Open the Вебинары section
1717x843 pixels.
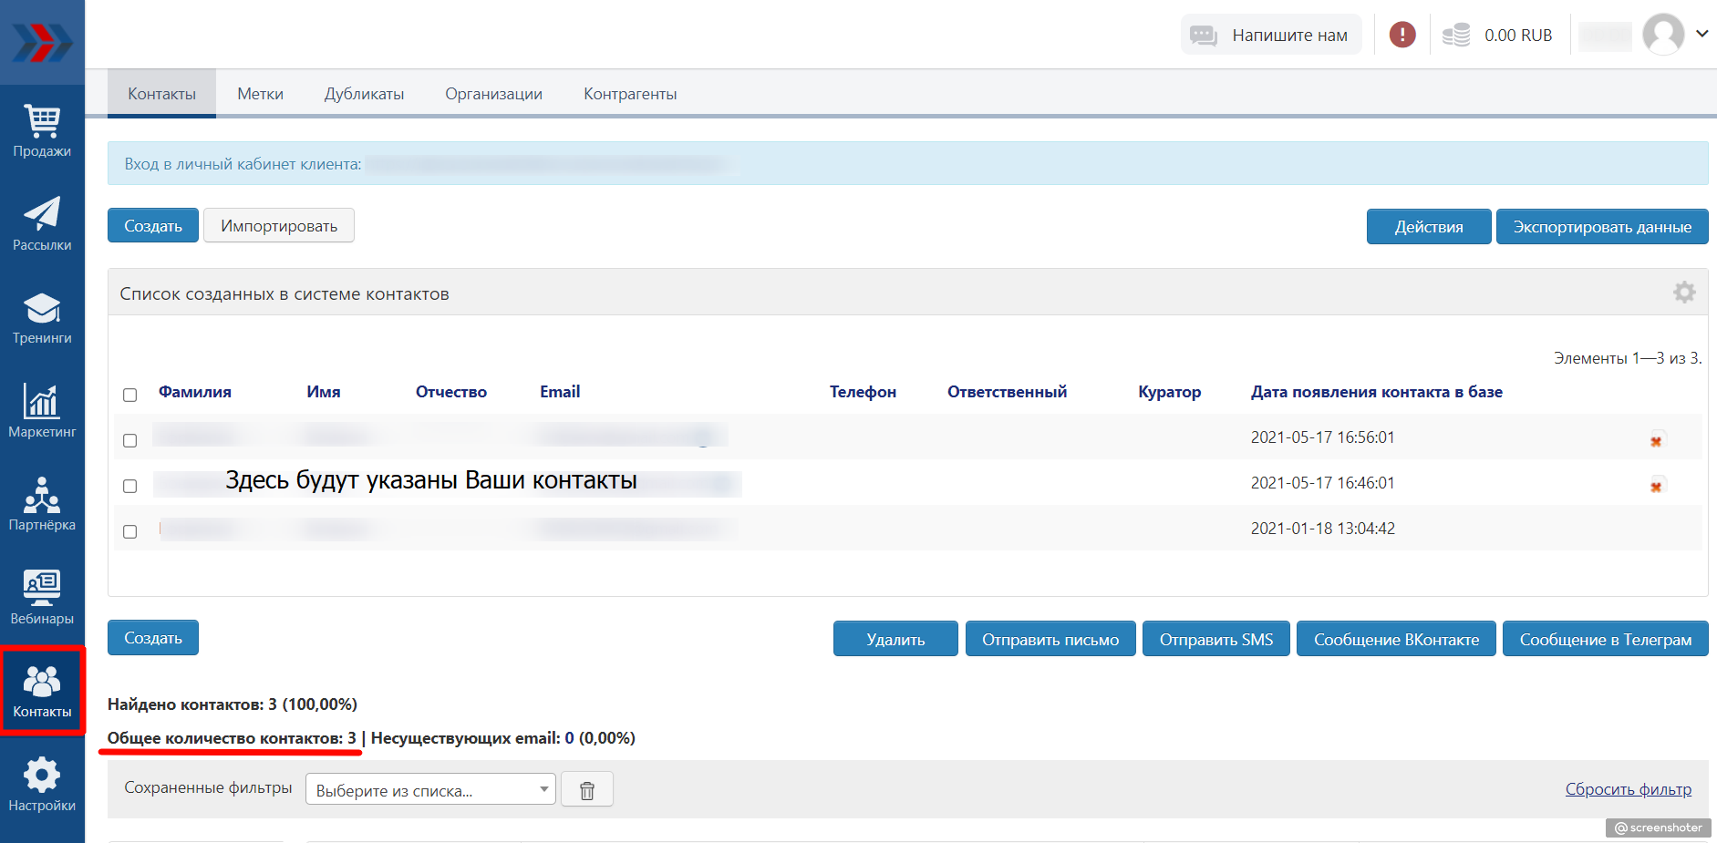pos(42,598)
